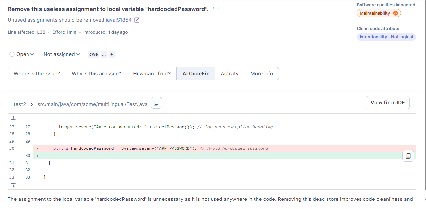
Task: Open the How can I fix it? tab
Action: click(152, 74)
